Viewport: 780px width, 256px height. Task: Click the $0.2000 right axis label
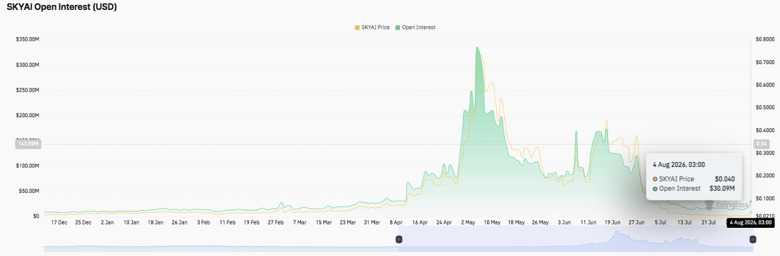click(764, 176)
